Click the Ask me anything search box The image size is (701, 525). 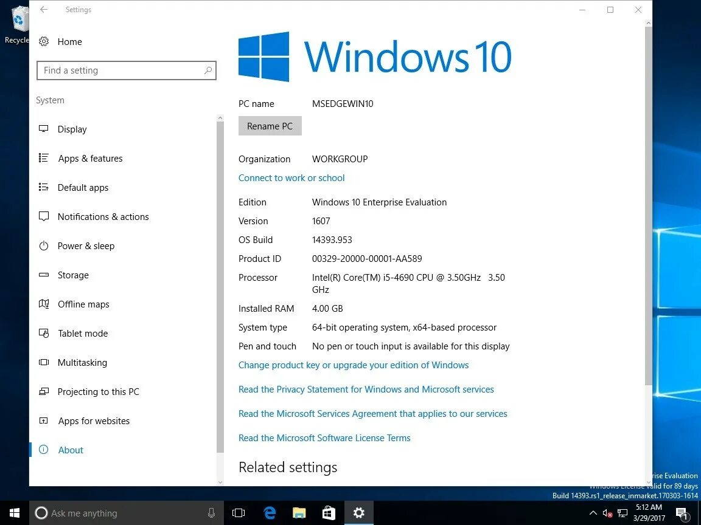[x=127, y=513]
